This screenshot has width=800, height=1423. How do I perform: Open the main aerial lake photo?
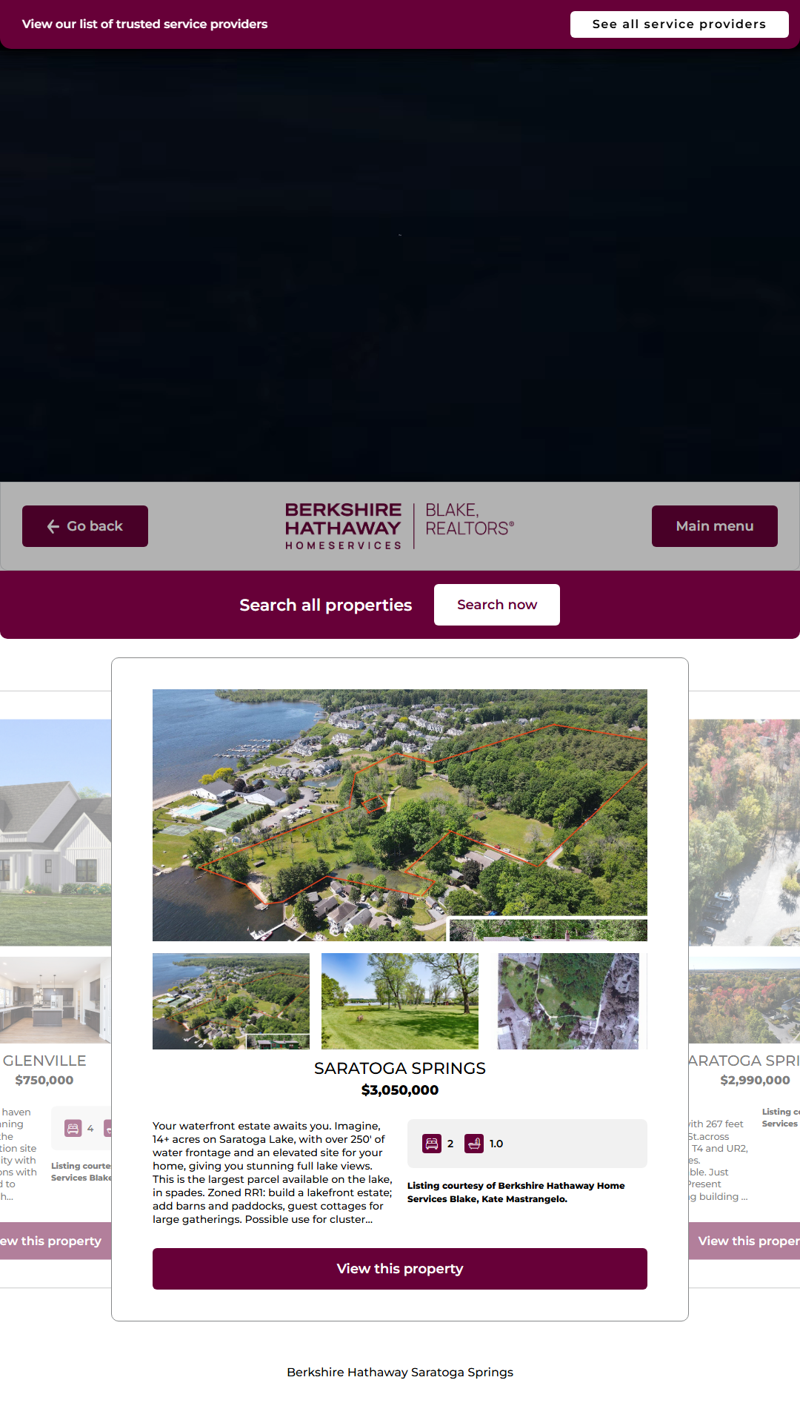[x=400, y=815]
